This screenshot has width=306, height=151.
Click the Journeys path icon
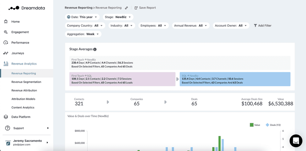[6, 53]
